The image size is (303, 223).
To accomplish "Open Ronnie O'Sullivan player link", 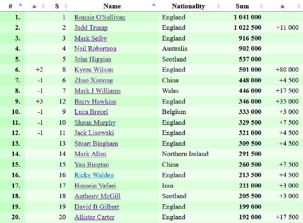I will pos(100,17).
